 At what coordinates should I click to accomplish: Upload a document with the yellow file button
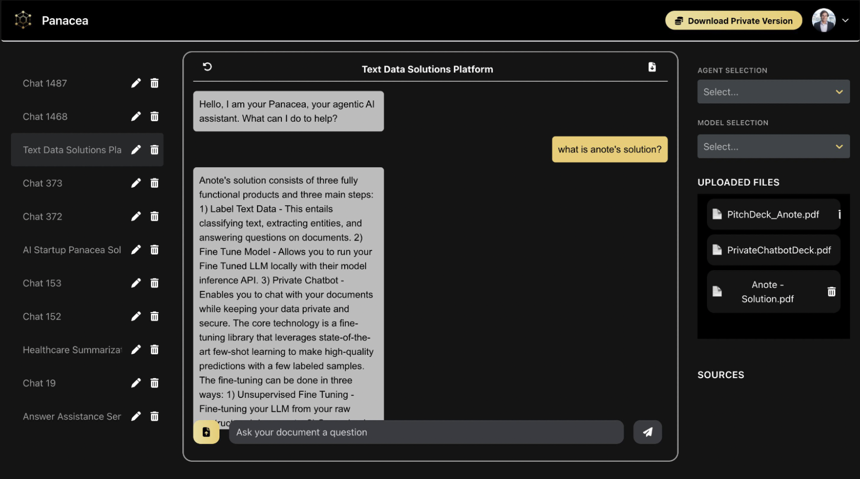click(206, 432)
